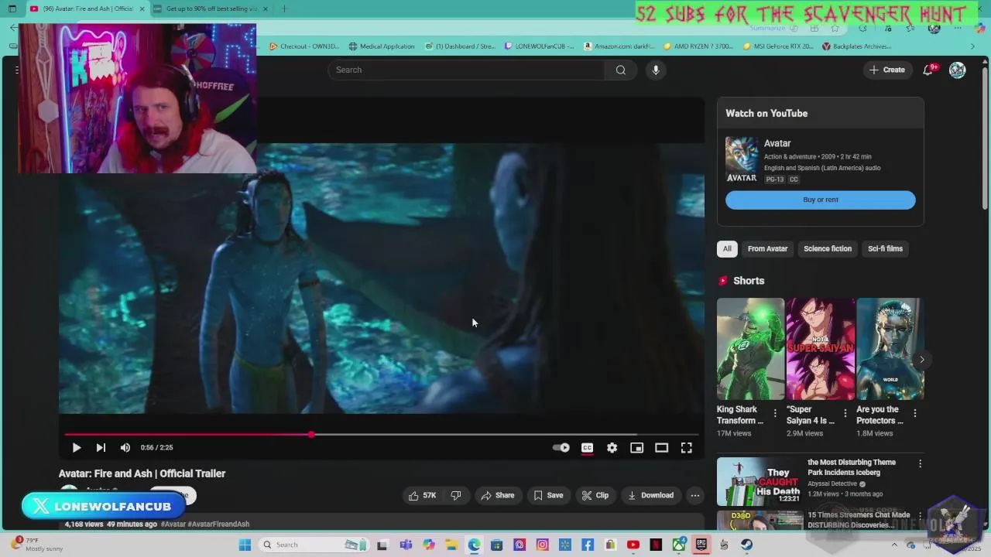Open the King Shark Transform short
This screenshot has height=557, width=991.
click(750, 349)
